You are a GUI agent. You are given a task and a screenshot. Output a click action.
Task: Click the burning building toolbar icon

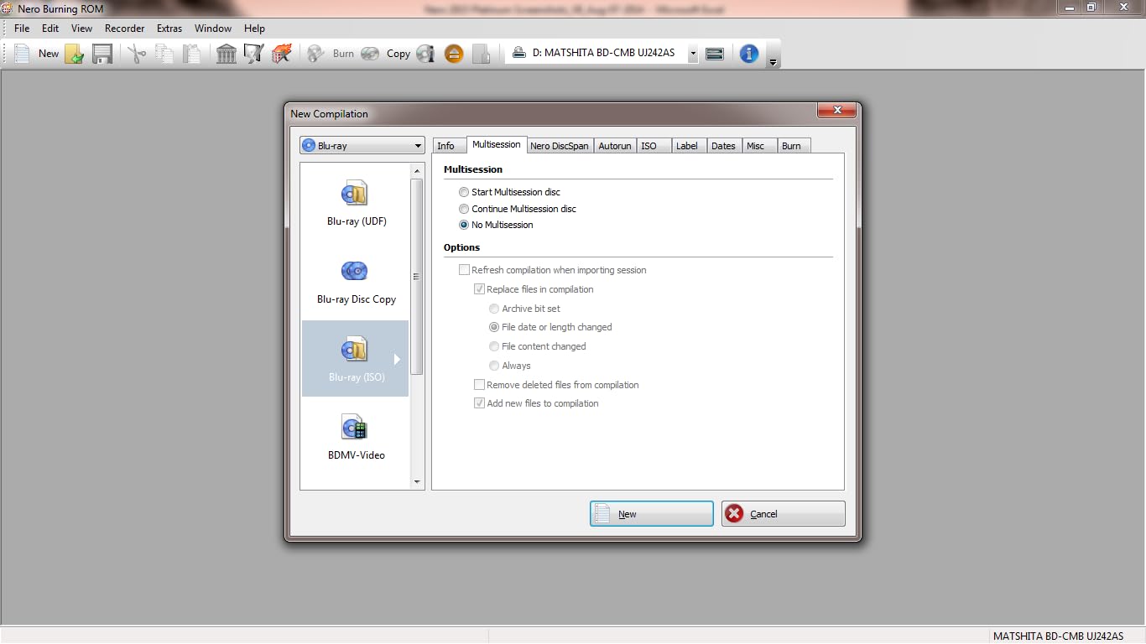coord(282,54)
